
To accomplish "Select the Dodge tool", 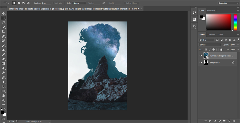I will click(3, 73).
